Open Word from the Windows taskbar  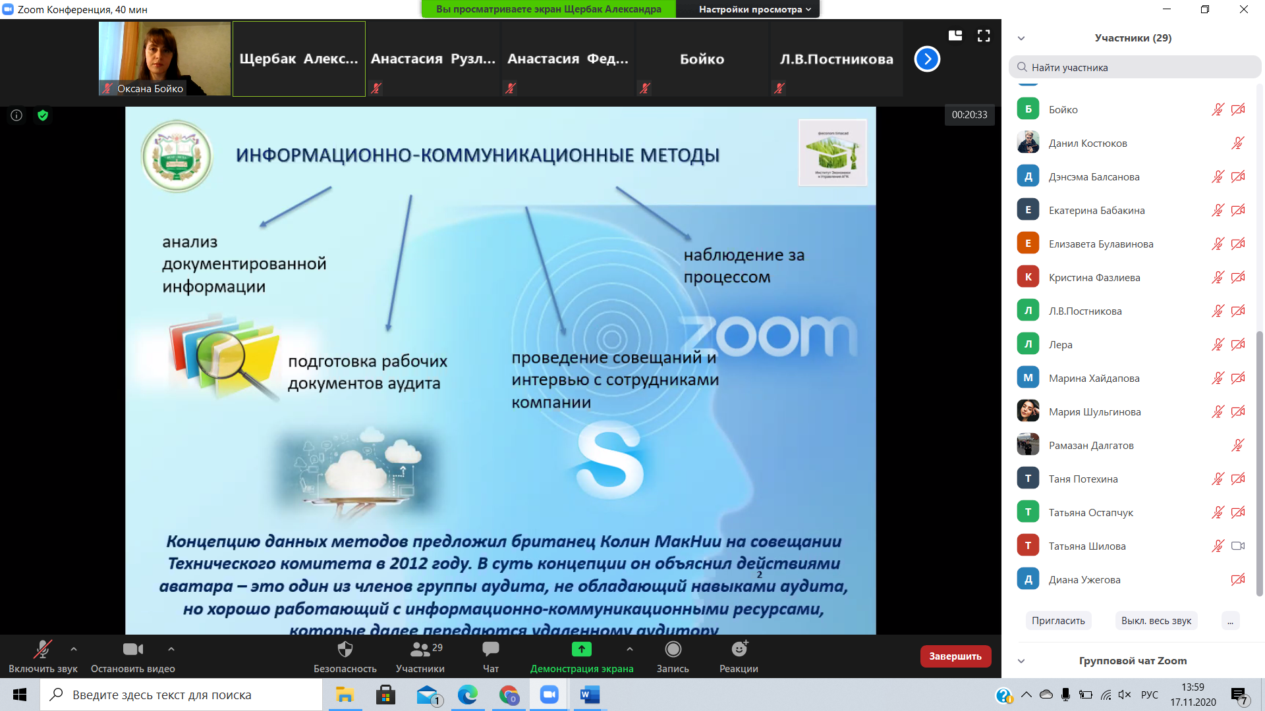pyautogui.click(x=589, y=695)
